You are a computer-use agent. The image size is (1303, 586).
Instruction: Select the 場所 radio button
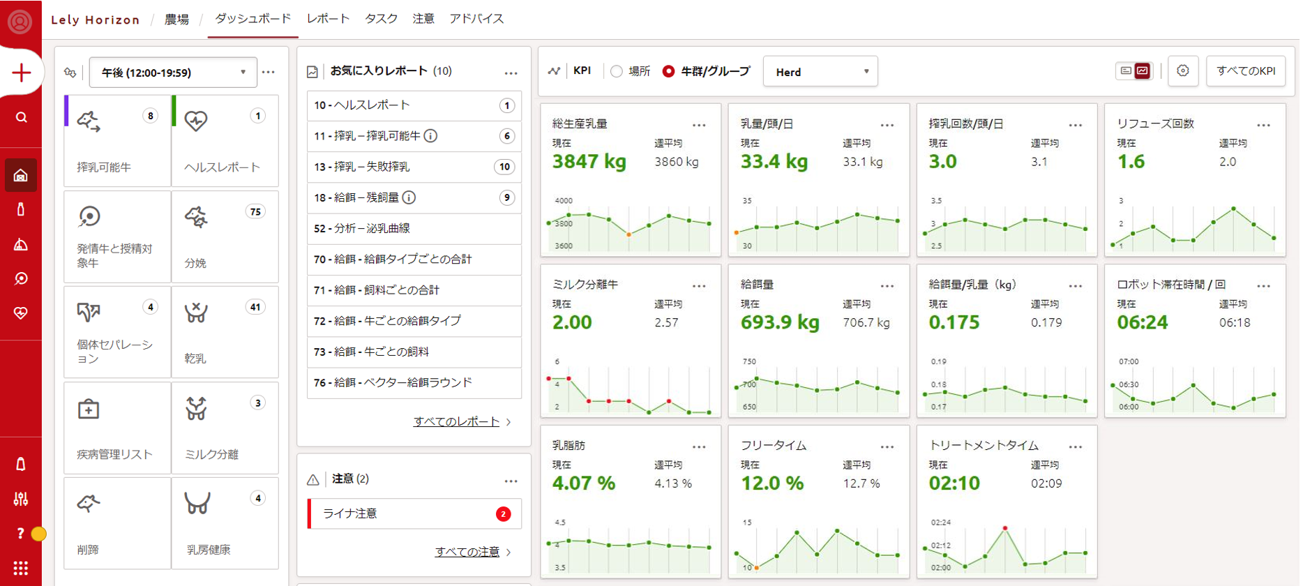[x=617, y=71]
